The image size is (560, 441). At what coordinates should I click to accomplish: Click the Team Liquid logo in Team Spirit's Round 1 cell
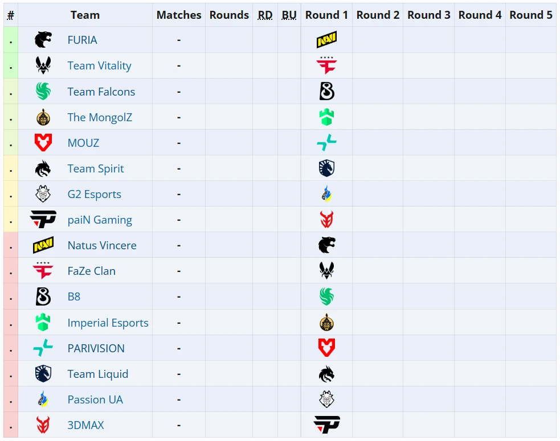[326, 168]
